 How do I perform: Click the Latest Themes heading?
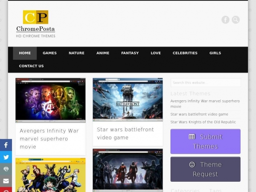coord(190,93)
